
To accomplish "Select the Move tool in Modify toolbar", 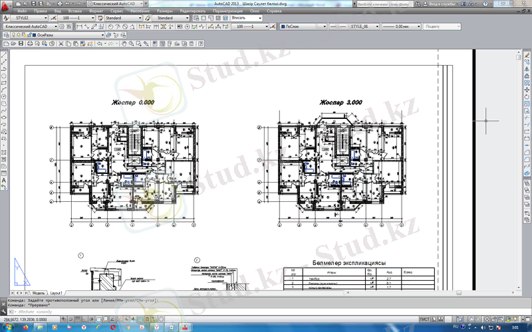I will point(527,90).
